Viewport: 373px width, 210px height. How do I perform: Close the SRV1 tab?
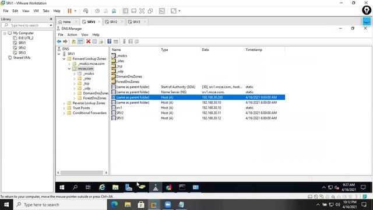[99, 22]
